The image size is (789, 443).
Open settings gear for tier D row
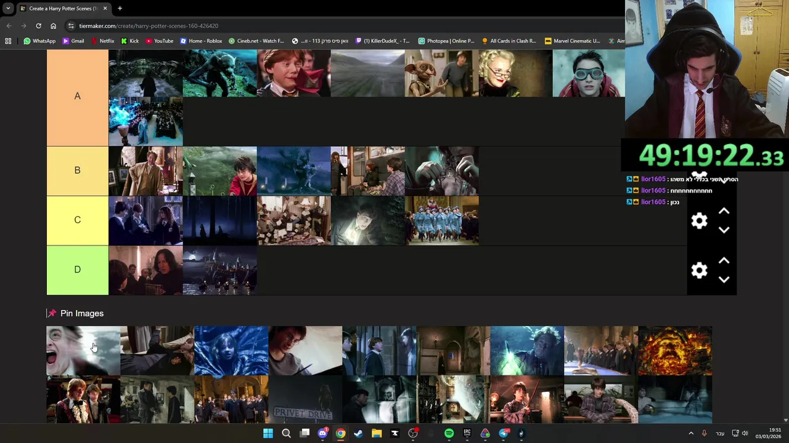pyautogui.click(x=699, y=270)
